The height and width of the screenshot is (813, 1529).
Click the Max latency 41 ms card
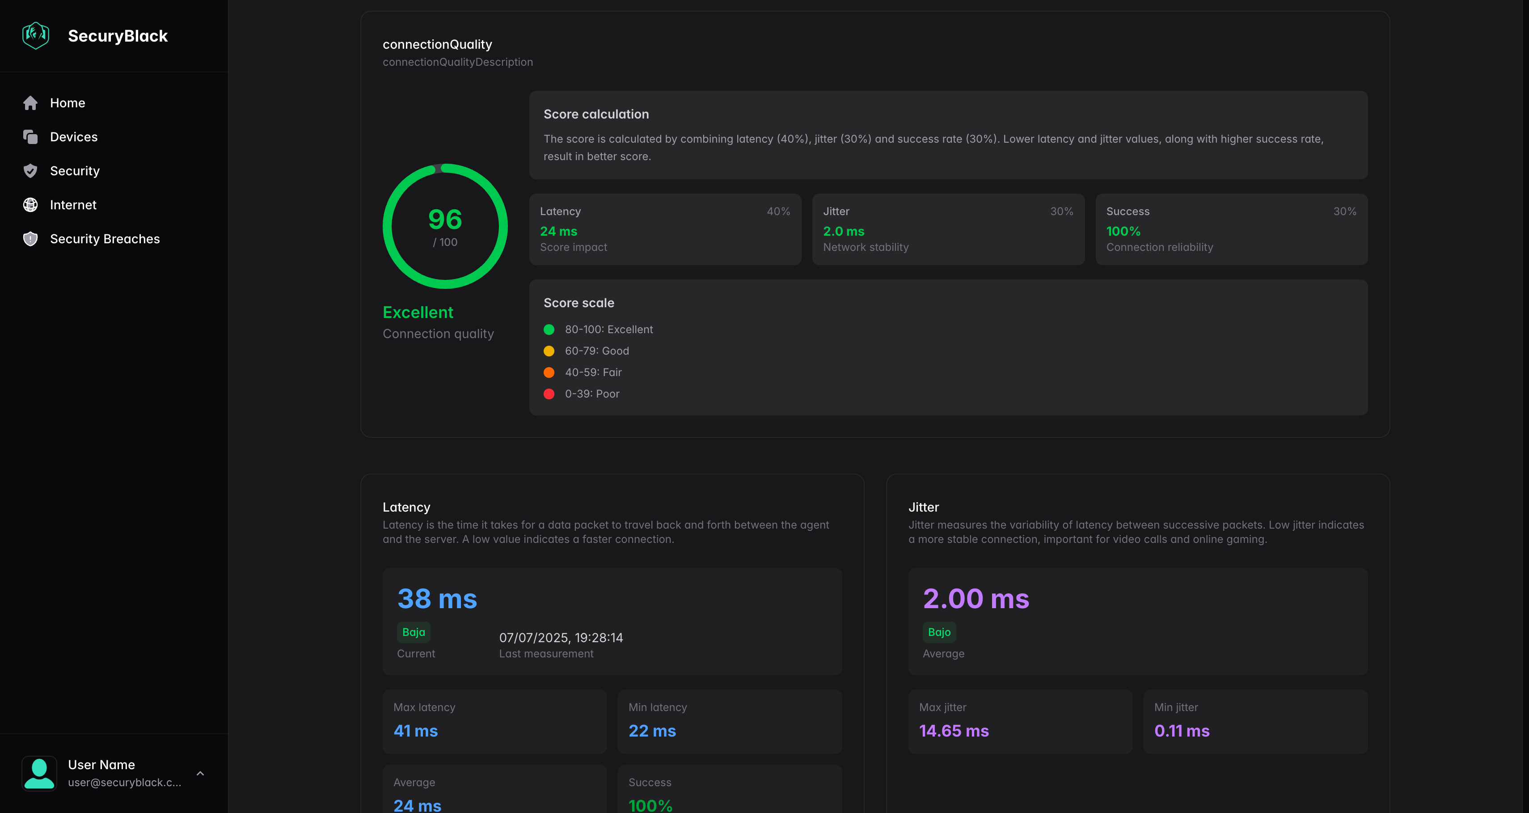(494, 722)
